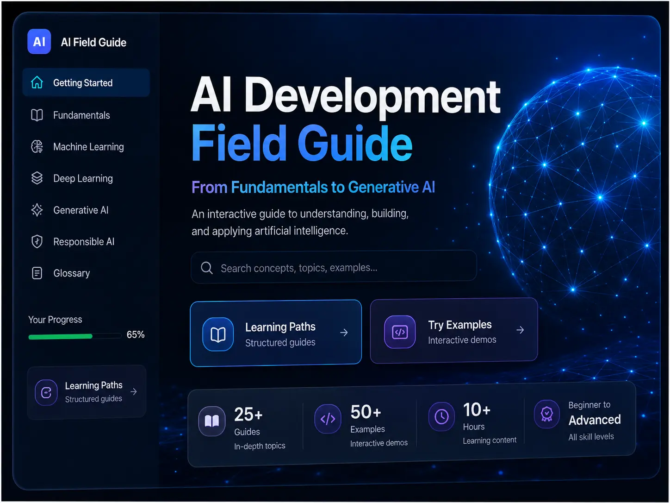This screenshot has width=670, height=503.
Task: Click the "Your Progress" label
Action: [x=55, y=320]
